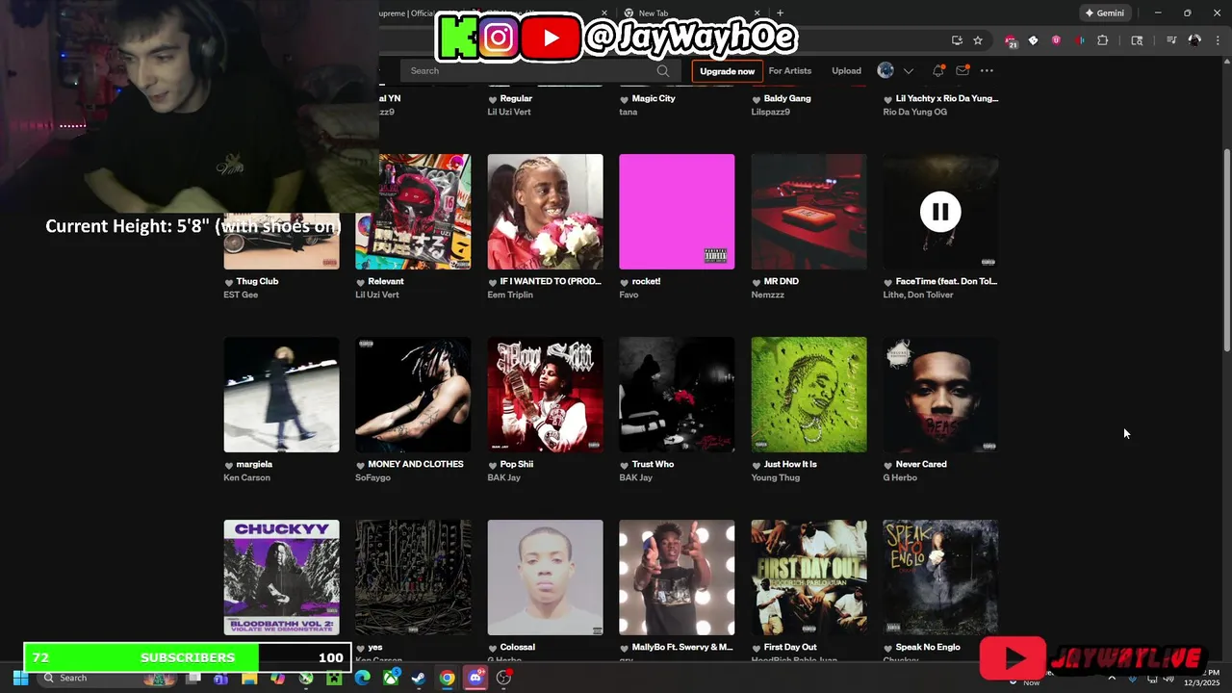Screen dimensions: 1232x693
Task: Click the vertical page scrollbar thumb
Action: (1226, 250)
